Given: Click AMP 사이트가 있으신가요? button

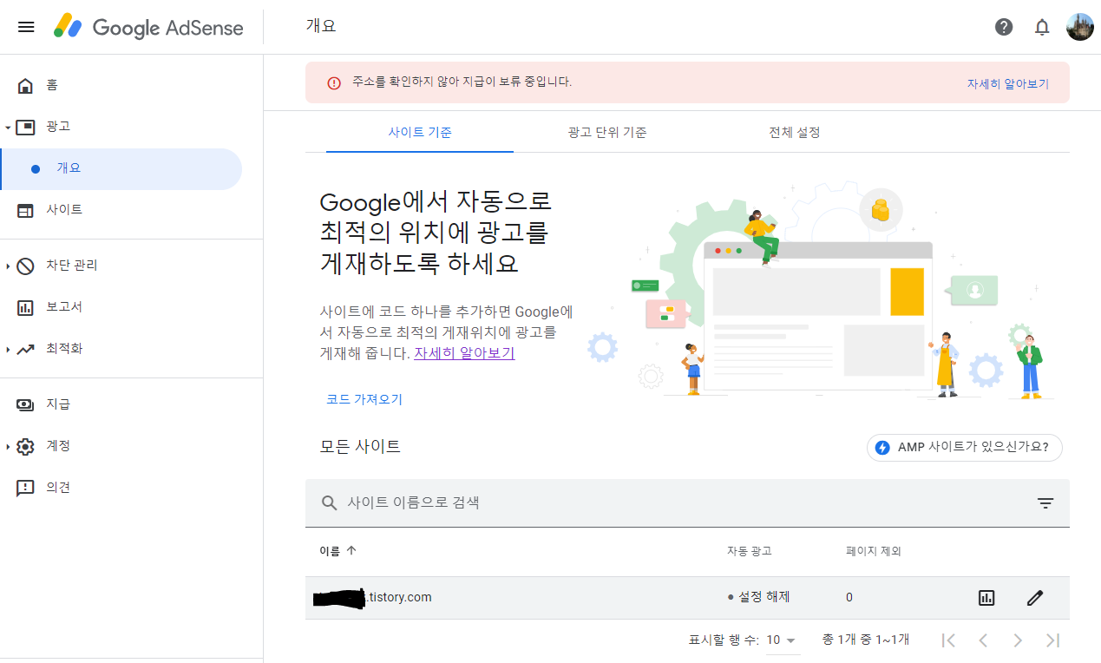Looking at the screenshot, I should [x=965, y=448].
